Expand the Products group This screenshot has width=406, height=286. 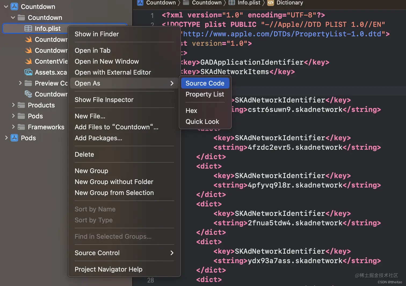pos(13,105)
